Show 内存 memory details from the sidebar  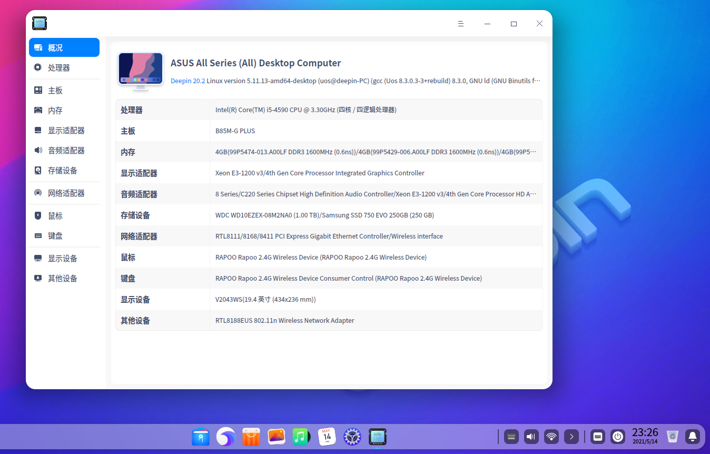click(64, 111)
